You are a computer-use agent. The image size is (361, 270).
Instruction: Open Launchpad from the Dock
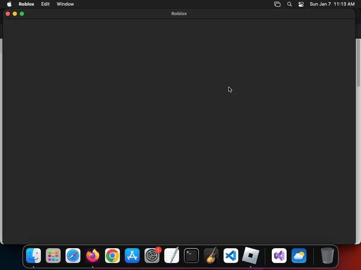[53, 256]
